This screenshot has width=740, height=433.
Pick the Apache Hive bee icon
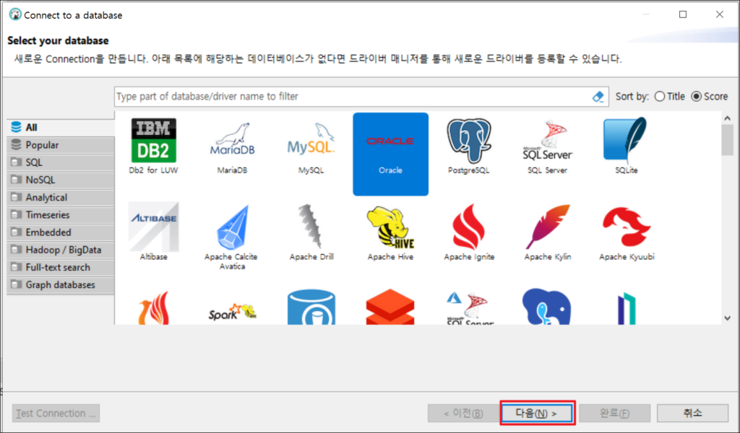[x=390, y=227]
